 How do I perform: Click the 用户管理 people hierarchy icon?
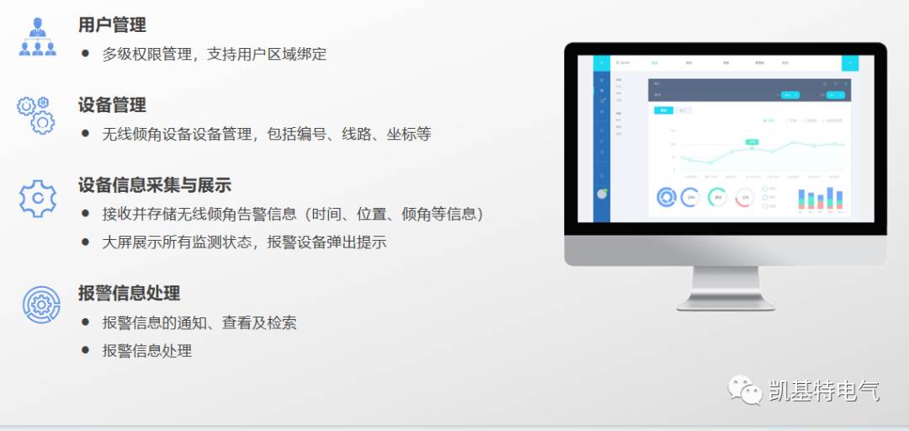37,37
